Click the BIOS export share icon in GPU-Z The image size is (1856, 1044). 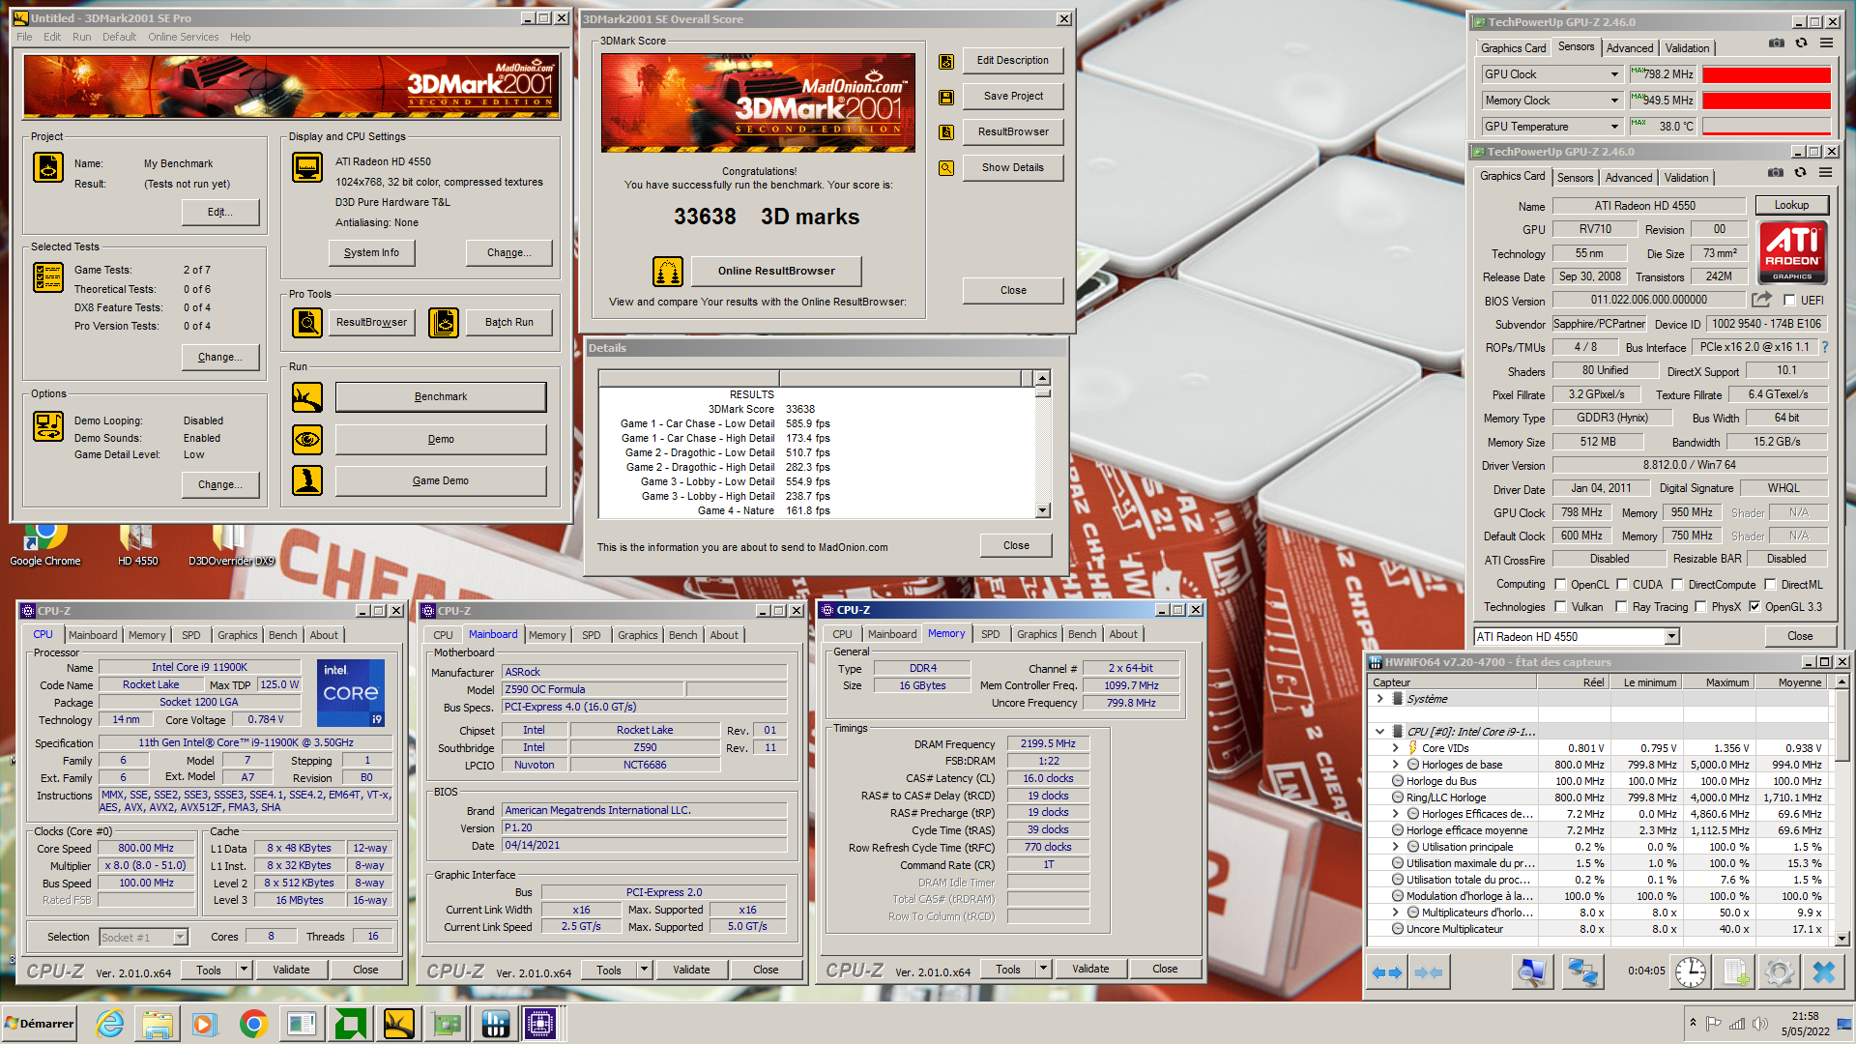(1761, 300)
